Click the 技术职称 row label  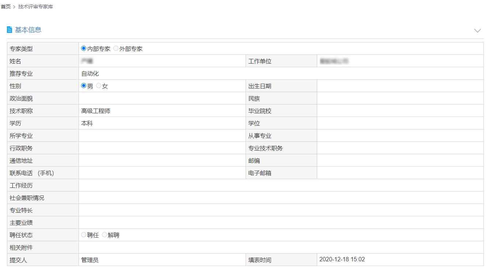[21, 111]
